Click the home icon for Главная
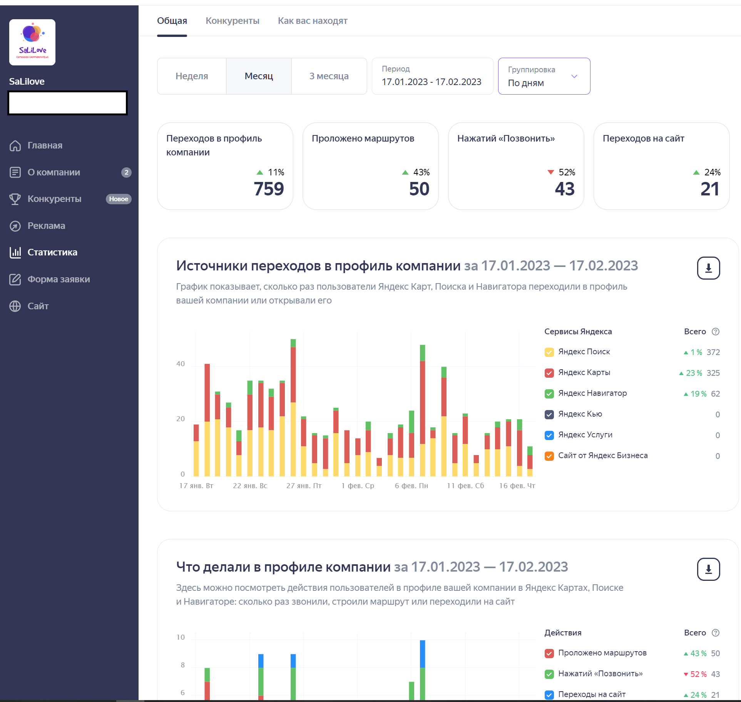The width and height of the screenshot is (741, 702). tap(15, 146)
